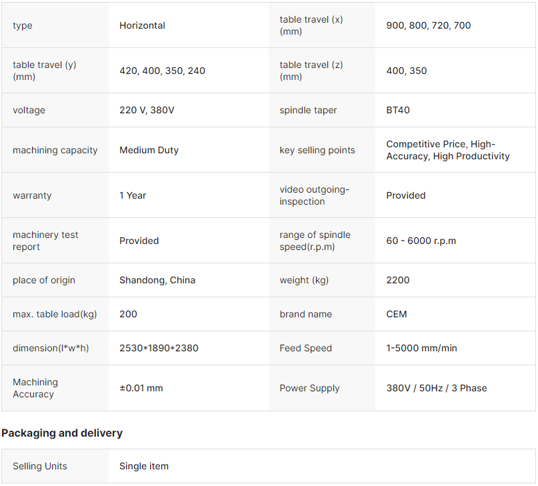Click the '900, 800, 720, 700' value
The height and width of the screenshot is (486, 538).
click(428, 25)
